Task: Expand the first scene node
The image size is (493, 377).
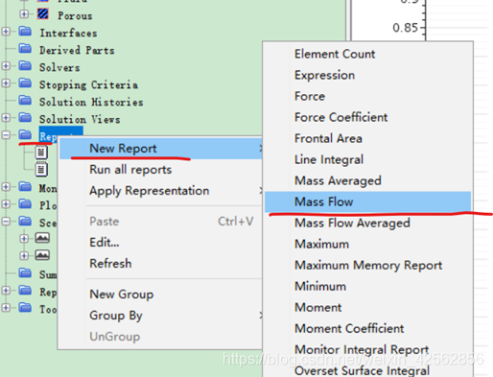Action: click(x=24, y=239)
